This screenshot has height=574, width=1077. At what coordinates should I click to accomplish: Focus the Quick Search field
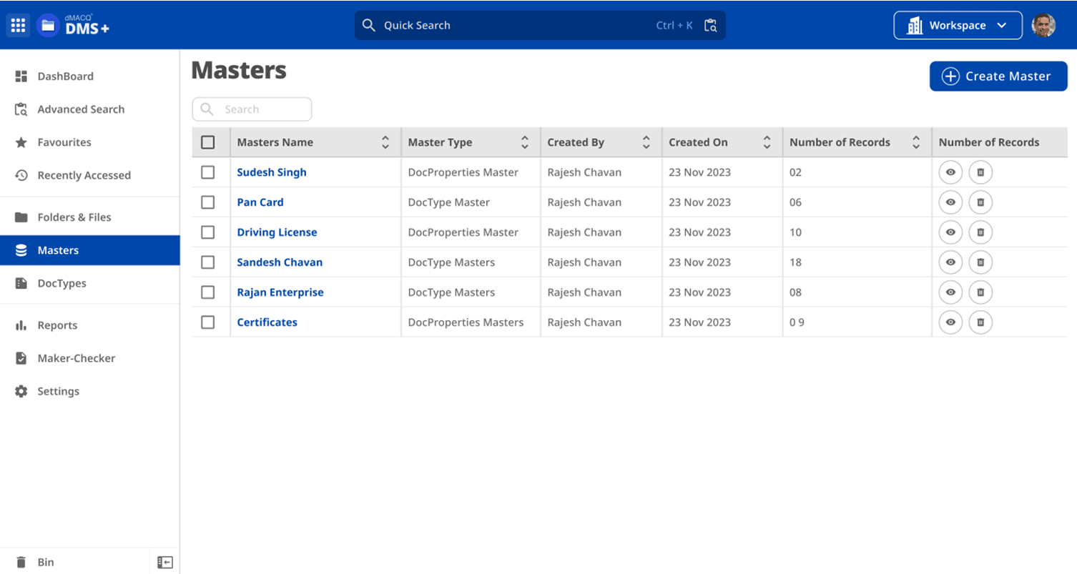pos(540,26)
